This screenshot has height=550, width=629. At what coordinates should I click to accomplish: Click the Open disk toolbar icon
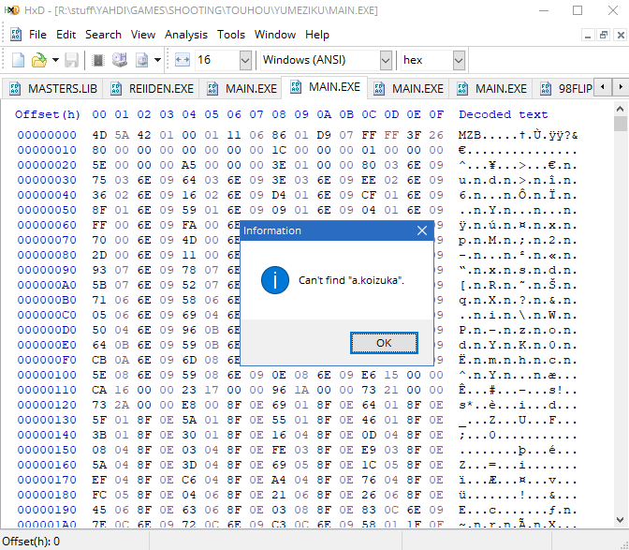[120, 60]
